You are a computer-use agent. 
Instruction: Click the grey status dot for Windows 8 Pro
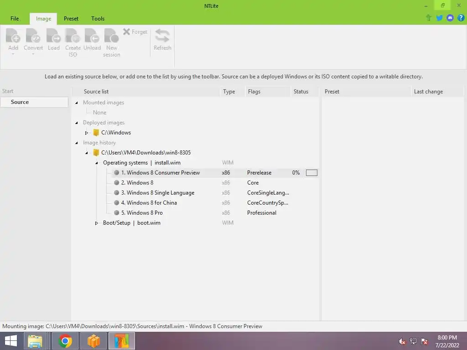click(x=116, y=213)
